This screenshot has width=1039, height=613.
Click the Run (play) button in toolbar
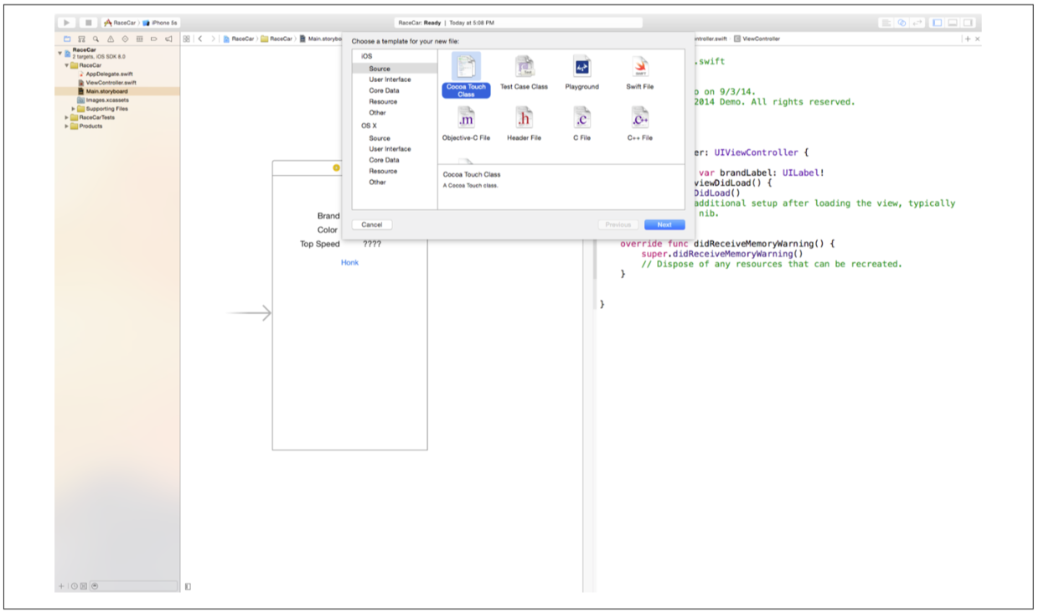(67, 23)
